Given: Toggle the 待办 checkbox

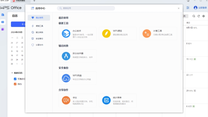Looking at the screenshot, I should point(15,84).
